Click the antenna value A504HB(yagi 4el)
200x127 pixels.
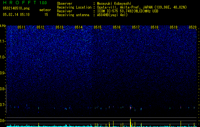point(112,15)
